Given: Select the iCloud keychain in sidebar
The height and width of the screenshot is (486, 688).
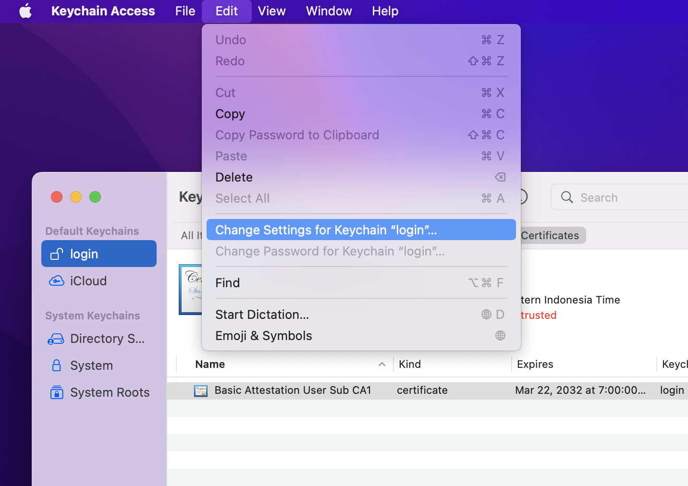Looking at the screenshot, I should (x=99, y=281).
